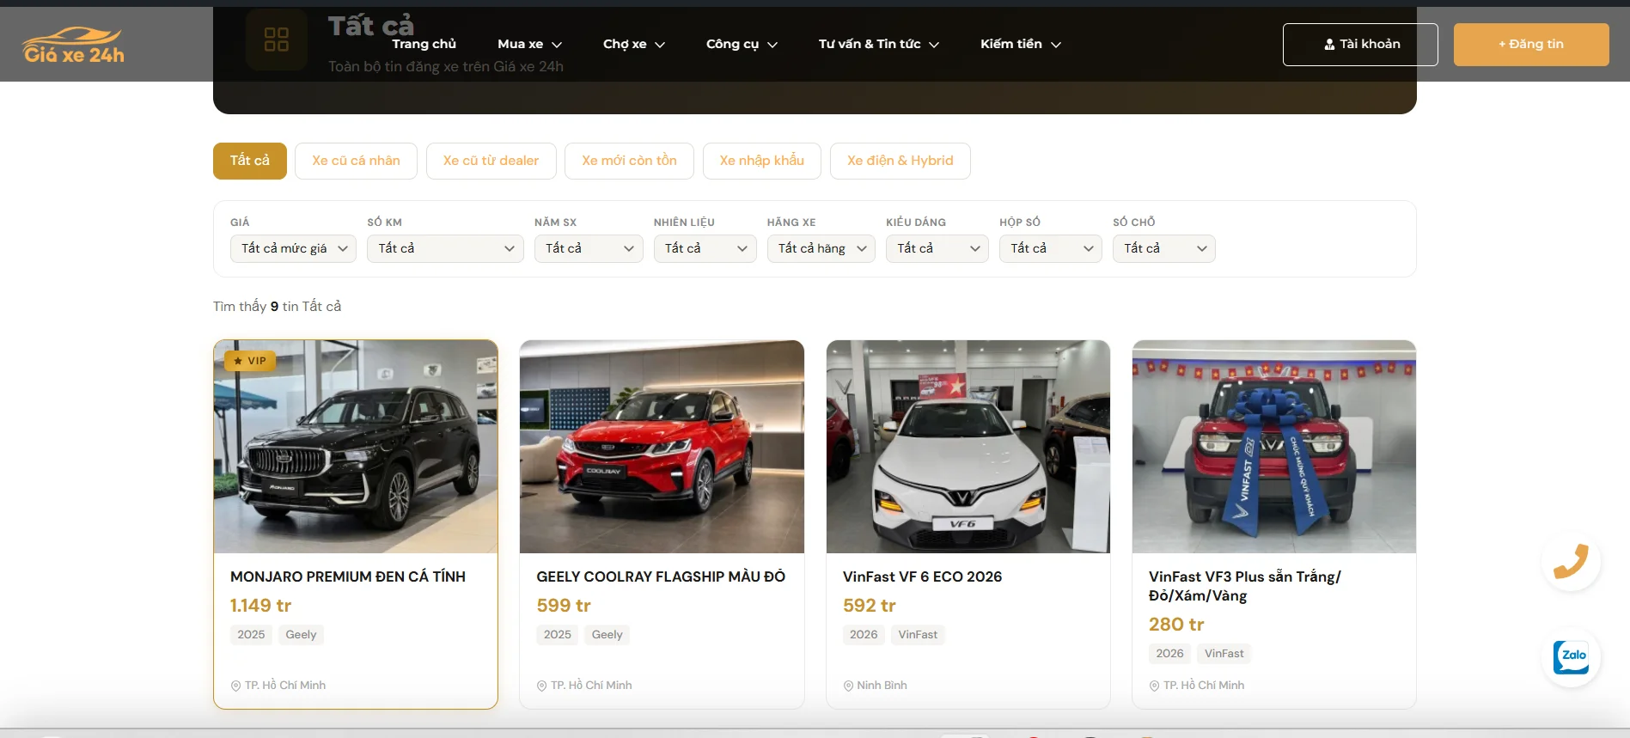Click location pin icon on Monjaro card
This screenshot has width=1630, height=738.
pos(235,686)
